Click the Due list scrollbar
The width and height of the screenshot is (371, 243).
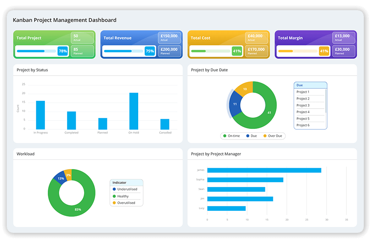[326, 99]
